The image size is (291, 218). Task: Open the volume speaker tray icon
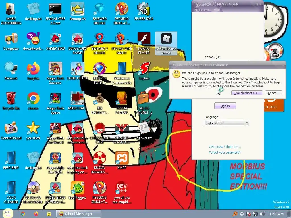click(x=262, y=214)
